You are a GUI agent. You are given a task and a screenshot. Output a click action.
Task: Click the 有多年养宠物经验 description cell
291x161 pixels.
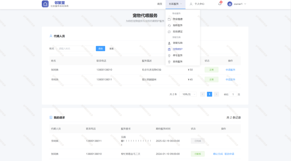point(152,70)
